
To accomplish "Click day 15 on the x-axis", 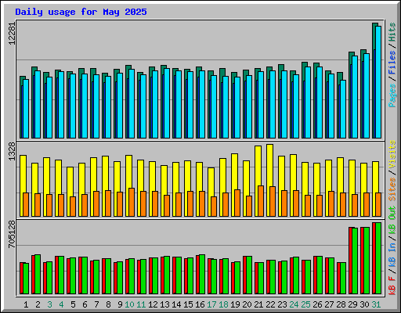I will [188, 304].
